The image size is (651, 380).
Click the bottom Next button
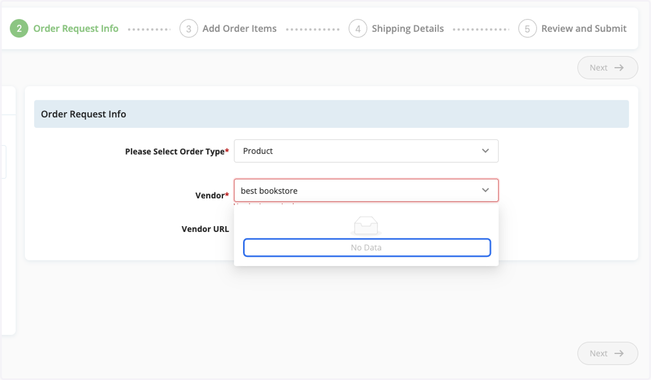click(x=608, y=353)
